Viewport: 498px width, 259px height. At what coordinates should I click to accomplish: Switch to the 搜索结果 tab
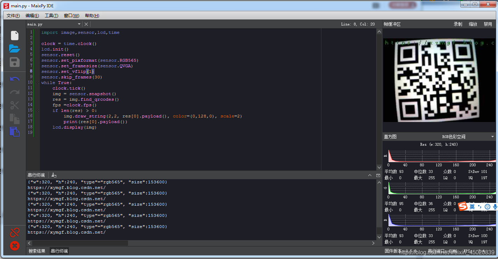[x=37, y=251]
